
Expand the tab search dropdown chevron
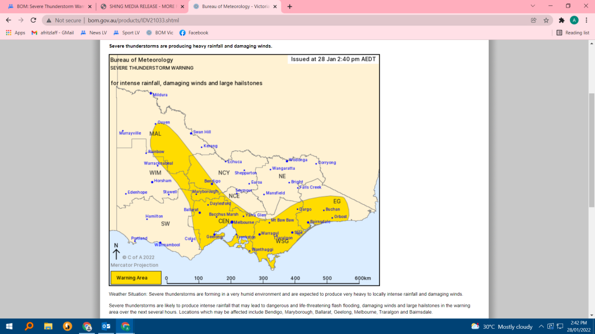(533, 6)
